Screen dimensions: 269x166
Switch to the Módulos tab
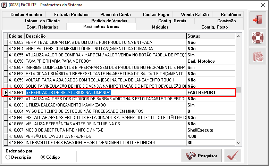[x=160, y=27]
